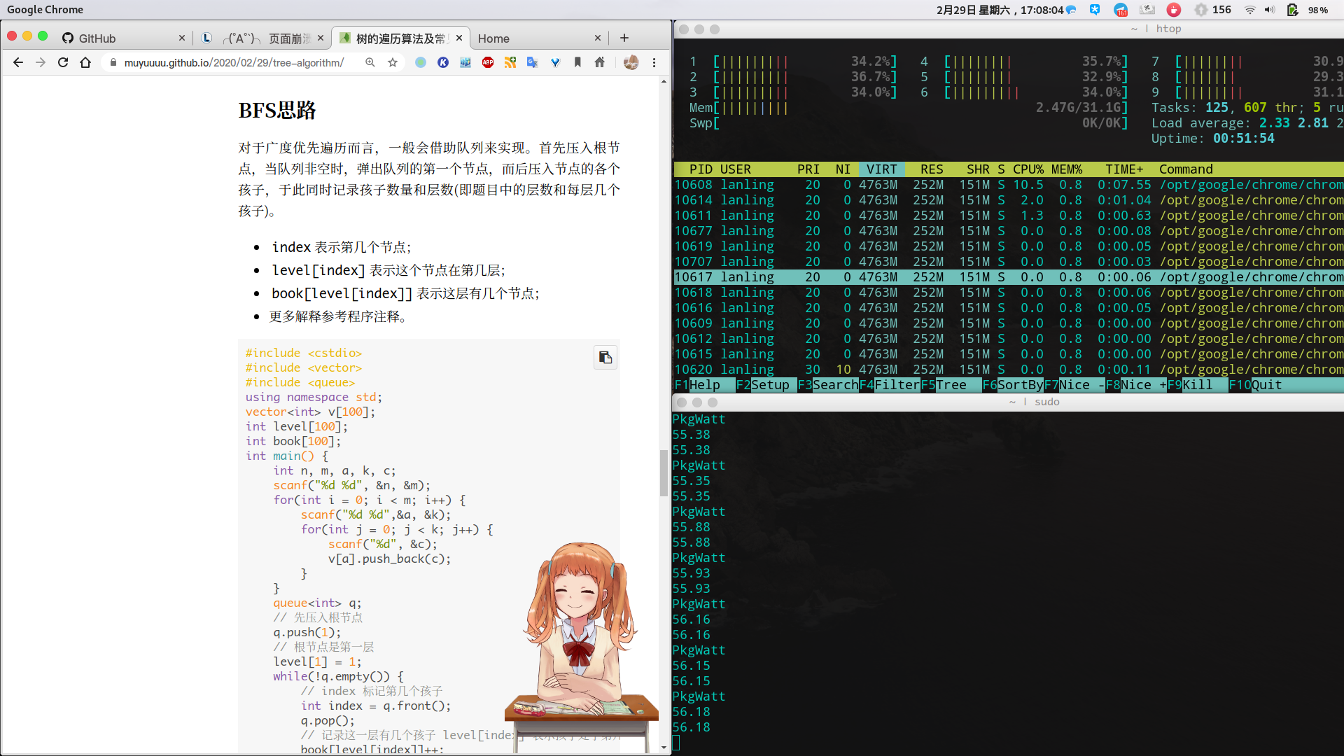Sort htop by the MEM% column header

click(1066, 169)
